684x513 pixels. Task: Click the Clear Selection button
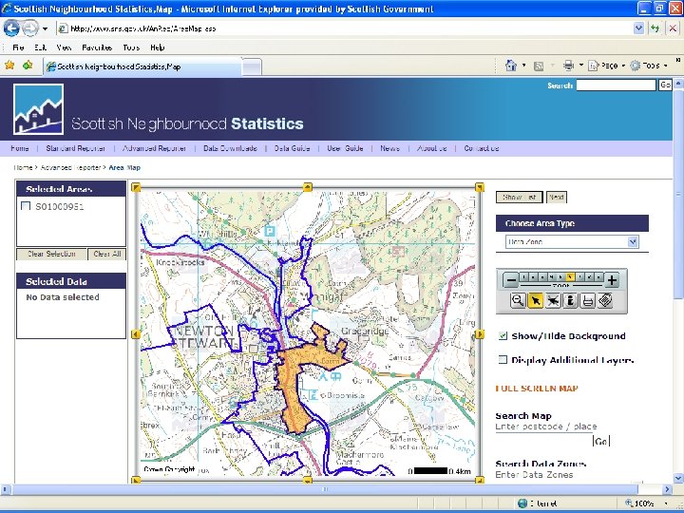[x=51, y=254]
